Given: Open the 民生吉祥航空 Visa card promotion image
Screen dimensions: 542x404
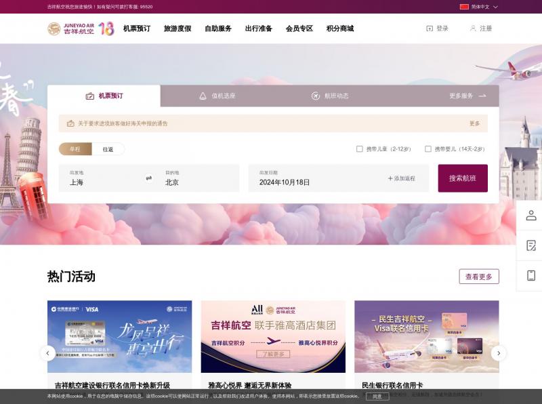Looking at the screenshot, I should (x=427, y=336).
